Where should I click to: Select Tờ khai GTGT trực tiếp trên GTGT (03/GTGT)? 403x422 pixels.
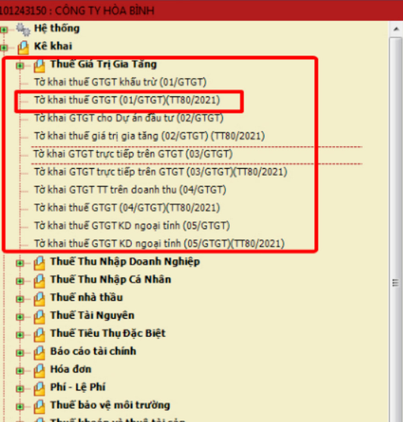(x=133, y=154)
